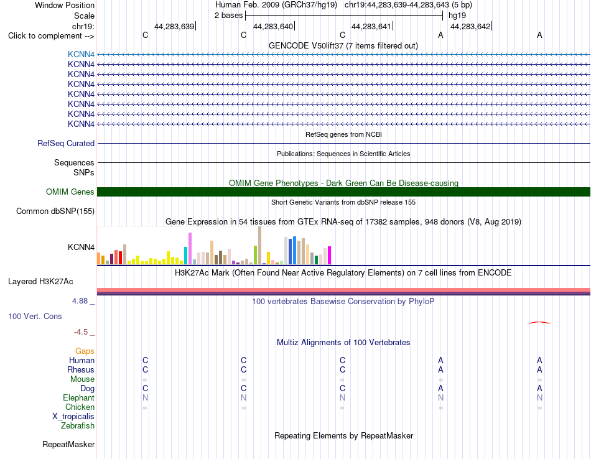Click the "SNPs" track label

coord(84,173)
